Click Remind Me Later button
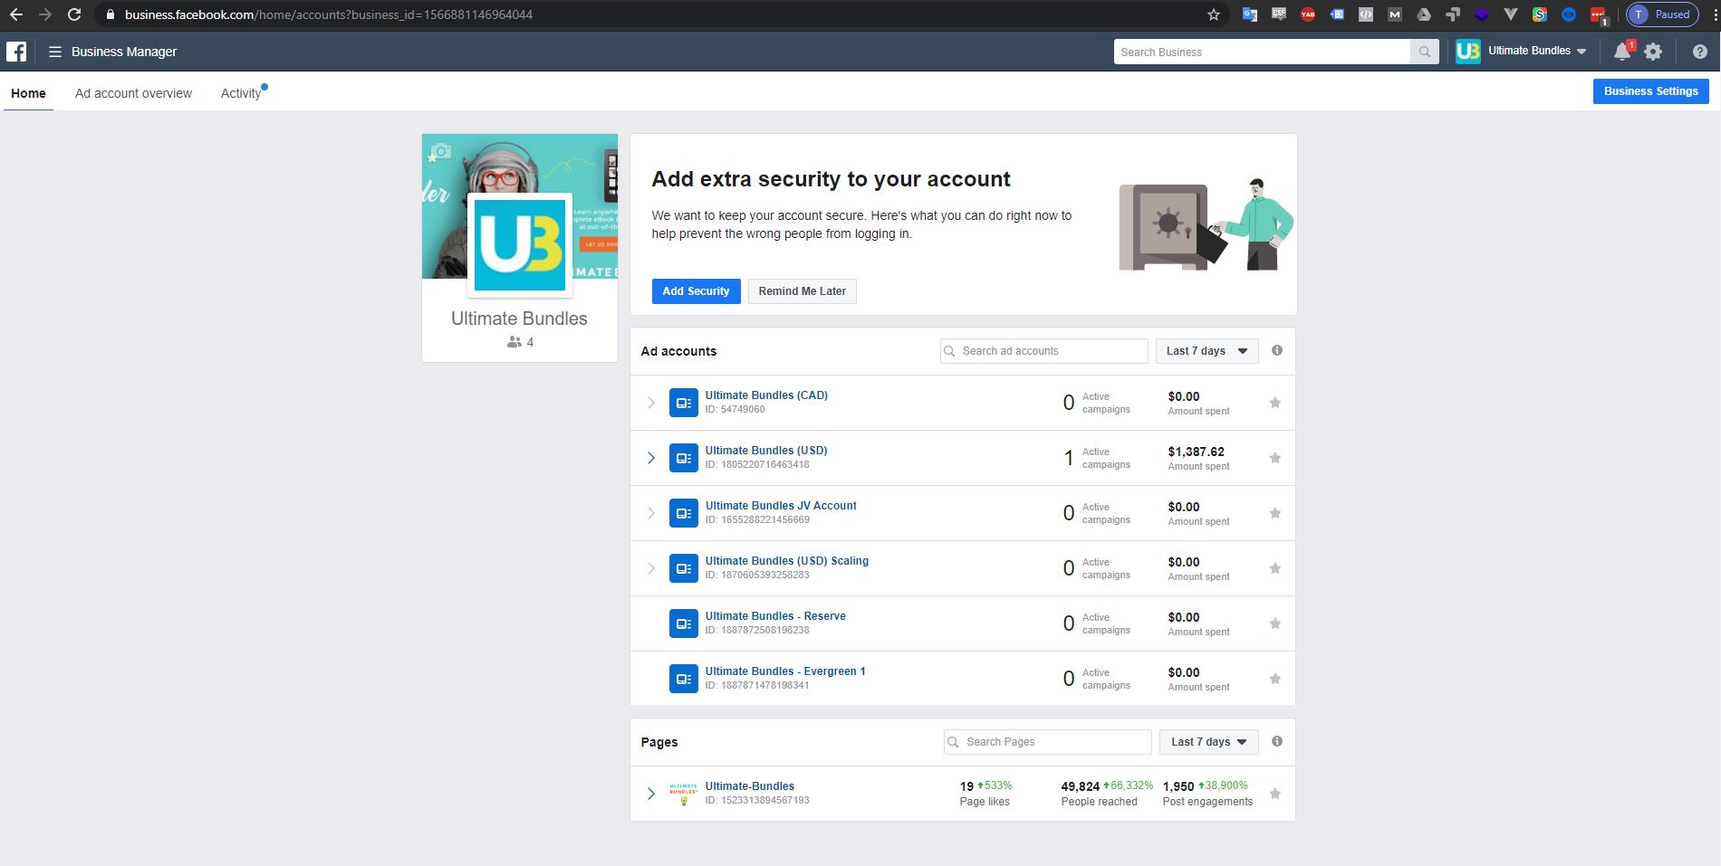The image size is (1721, 866). click(802, 291)
